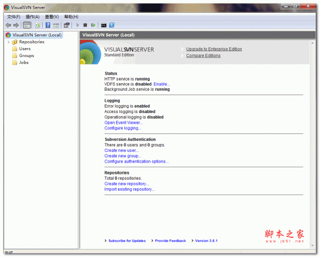Click the 'Error logging is enabled' text

(127, 106)
